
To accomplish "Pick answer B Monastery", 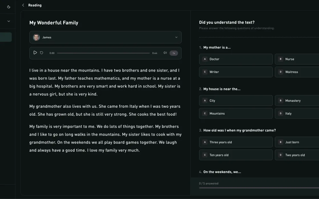I will coord(297,101).
